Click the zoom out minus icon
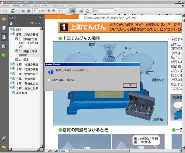 click(49, 11)
